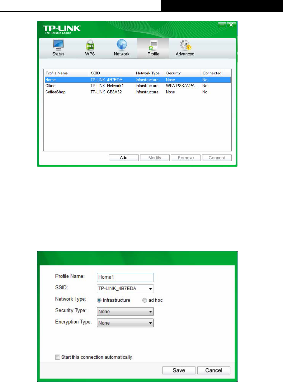Expand the Encryption Type dropdown
The height and width of the screenshot is (382, 283).
pos(125,323)
